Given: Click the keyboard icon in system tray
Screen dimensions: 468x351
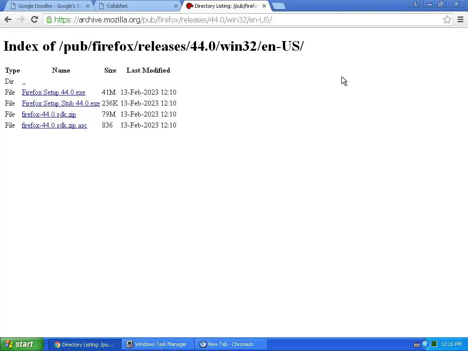Looking at the screenshot, I should [x=417, y=345].
